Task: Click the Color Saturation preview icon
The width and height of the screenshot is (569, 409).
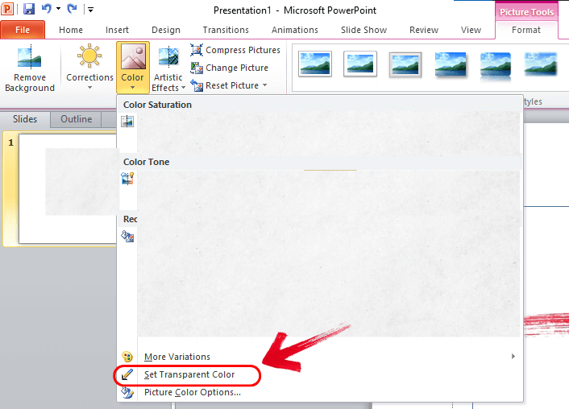Action: [x=127, y=122]
